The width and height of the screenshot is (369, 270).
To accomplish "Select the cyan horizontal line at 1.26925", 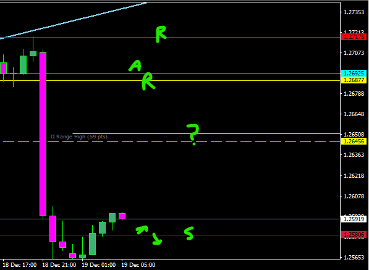I will [x=170, y=74].
